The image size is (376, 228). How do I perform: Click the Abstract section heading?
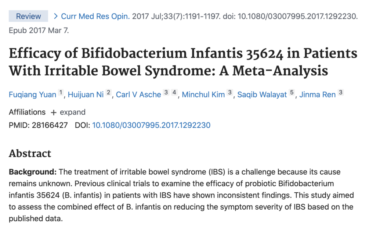point(30,153)
